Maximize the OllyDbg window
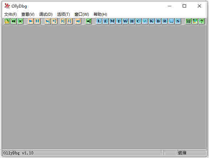 [x=184, y=6]
